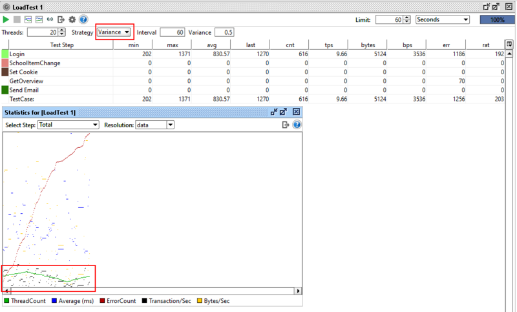Click the Limit input field

(x=390, y=20)
